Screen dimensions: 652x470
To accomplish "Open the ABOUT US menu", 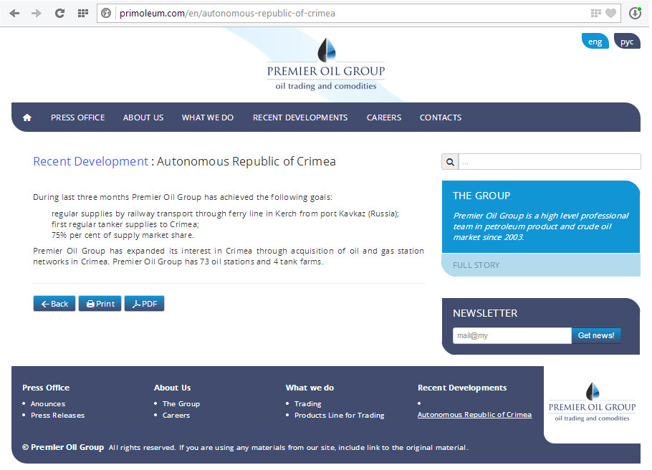I will [x=143, y=117].
